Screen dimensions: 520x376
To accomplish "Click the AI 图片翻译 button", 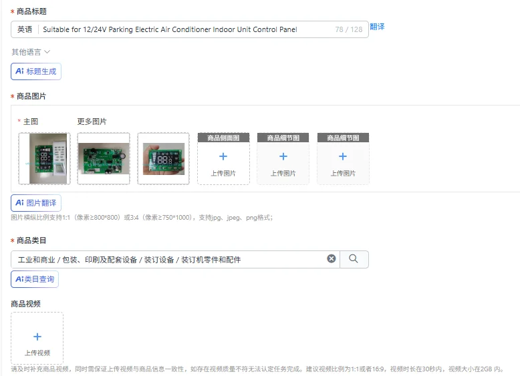I will click(x=36, y=203).
